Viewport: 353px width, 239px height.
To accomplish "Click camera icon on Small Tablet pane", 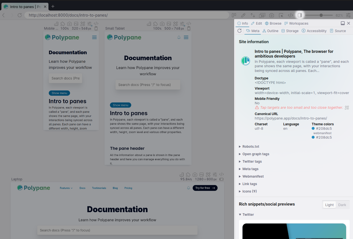I will point(162,24).
